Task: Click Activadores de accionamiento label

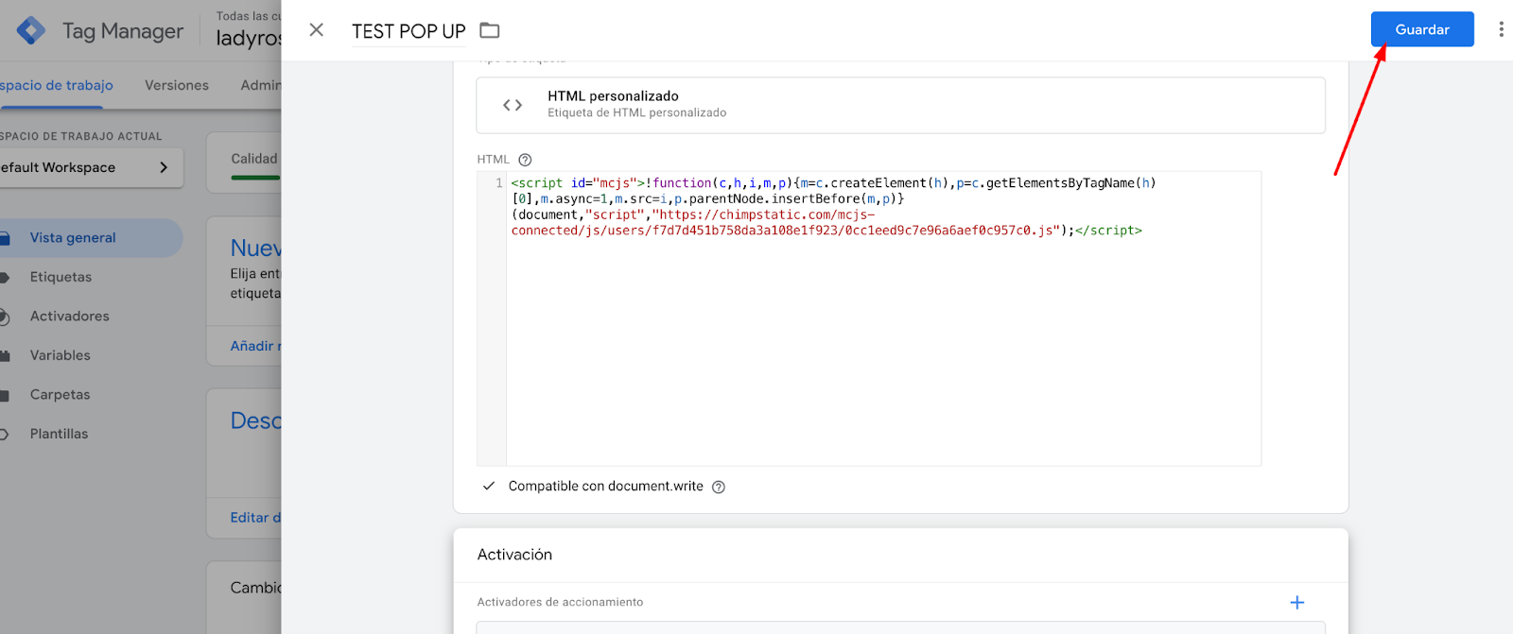Action: click(x=560, y=602)
